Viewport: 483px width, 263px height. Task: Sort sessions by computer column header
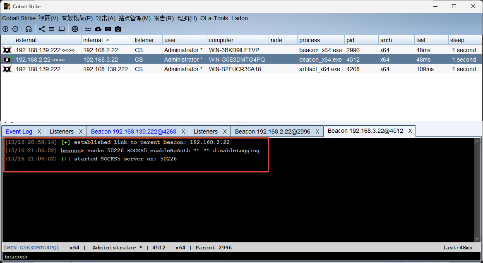238,40
